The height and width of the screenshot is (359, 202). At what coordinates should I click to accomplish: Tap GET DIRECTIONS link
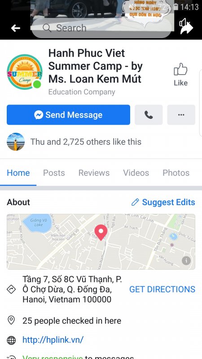tap(162, 289)
